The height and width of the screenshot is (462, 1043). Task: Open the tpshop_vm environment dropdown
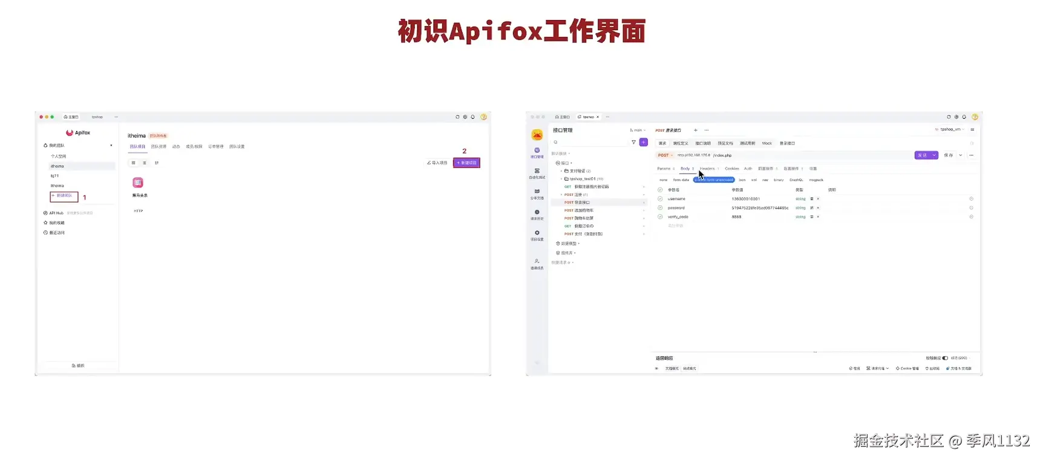[x=950, y=129]
